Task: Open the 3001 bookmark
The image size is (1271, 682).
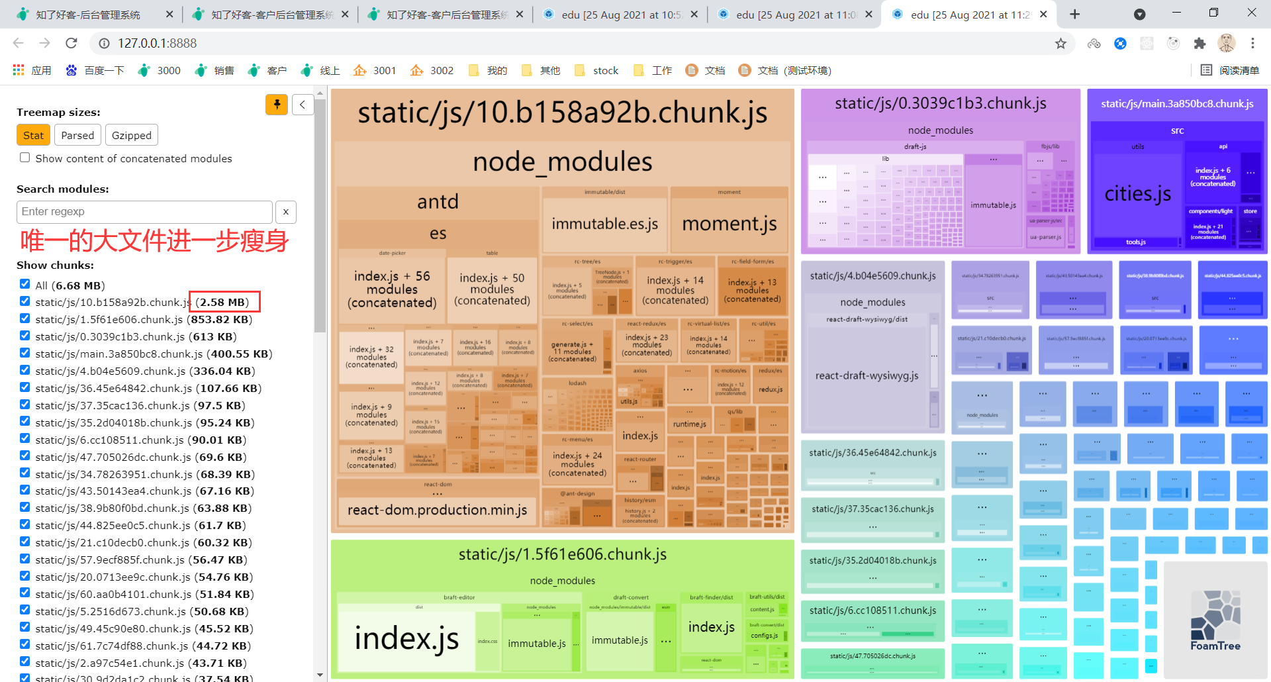Action: 375,70
